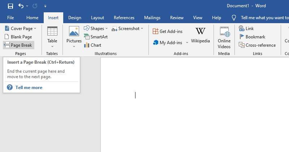Open the Pictures insert button

(x=74, y=37)
